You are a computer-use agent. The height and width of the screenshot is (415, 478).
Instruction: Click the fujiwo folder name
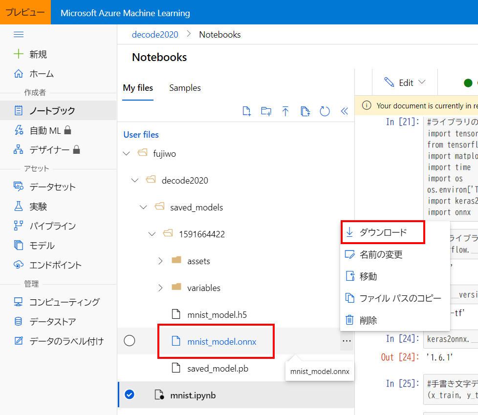pos(164,154)
